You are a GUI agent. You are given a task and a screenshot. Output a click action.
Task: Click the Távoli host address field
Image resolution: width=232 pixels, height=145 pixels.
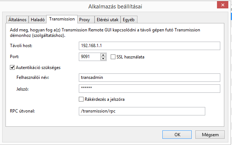pos(150,46)
